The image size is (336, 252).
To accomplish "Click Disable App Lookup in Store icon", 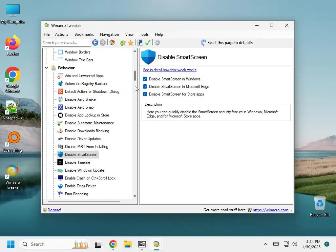I will (x=60, y=115).
